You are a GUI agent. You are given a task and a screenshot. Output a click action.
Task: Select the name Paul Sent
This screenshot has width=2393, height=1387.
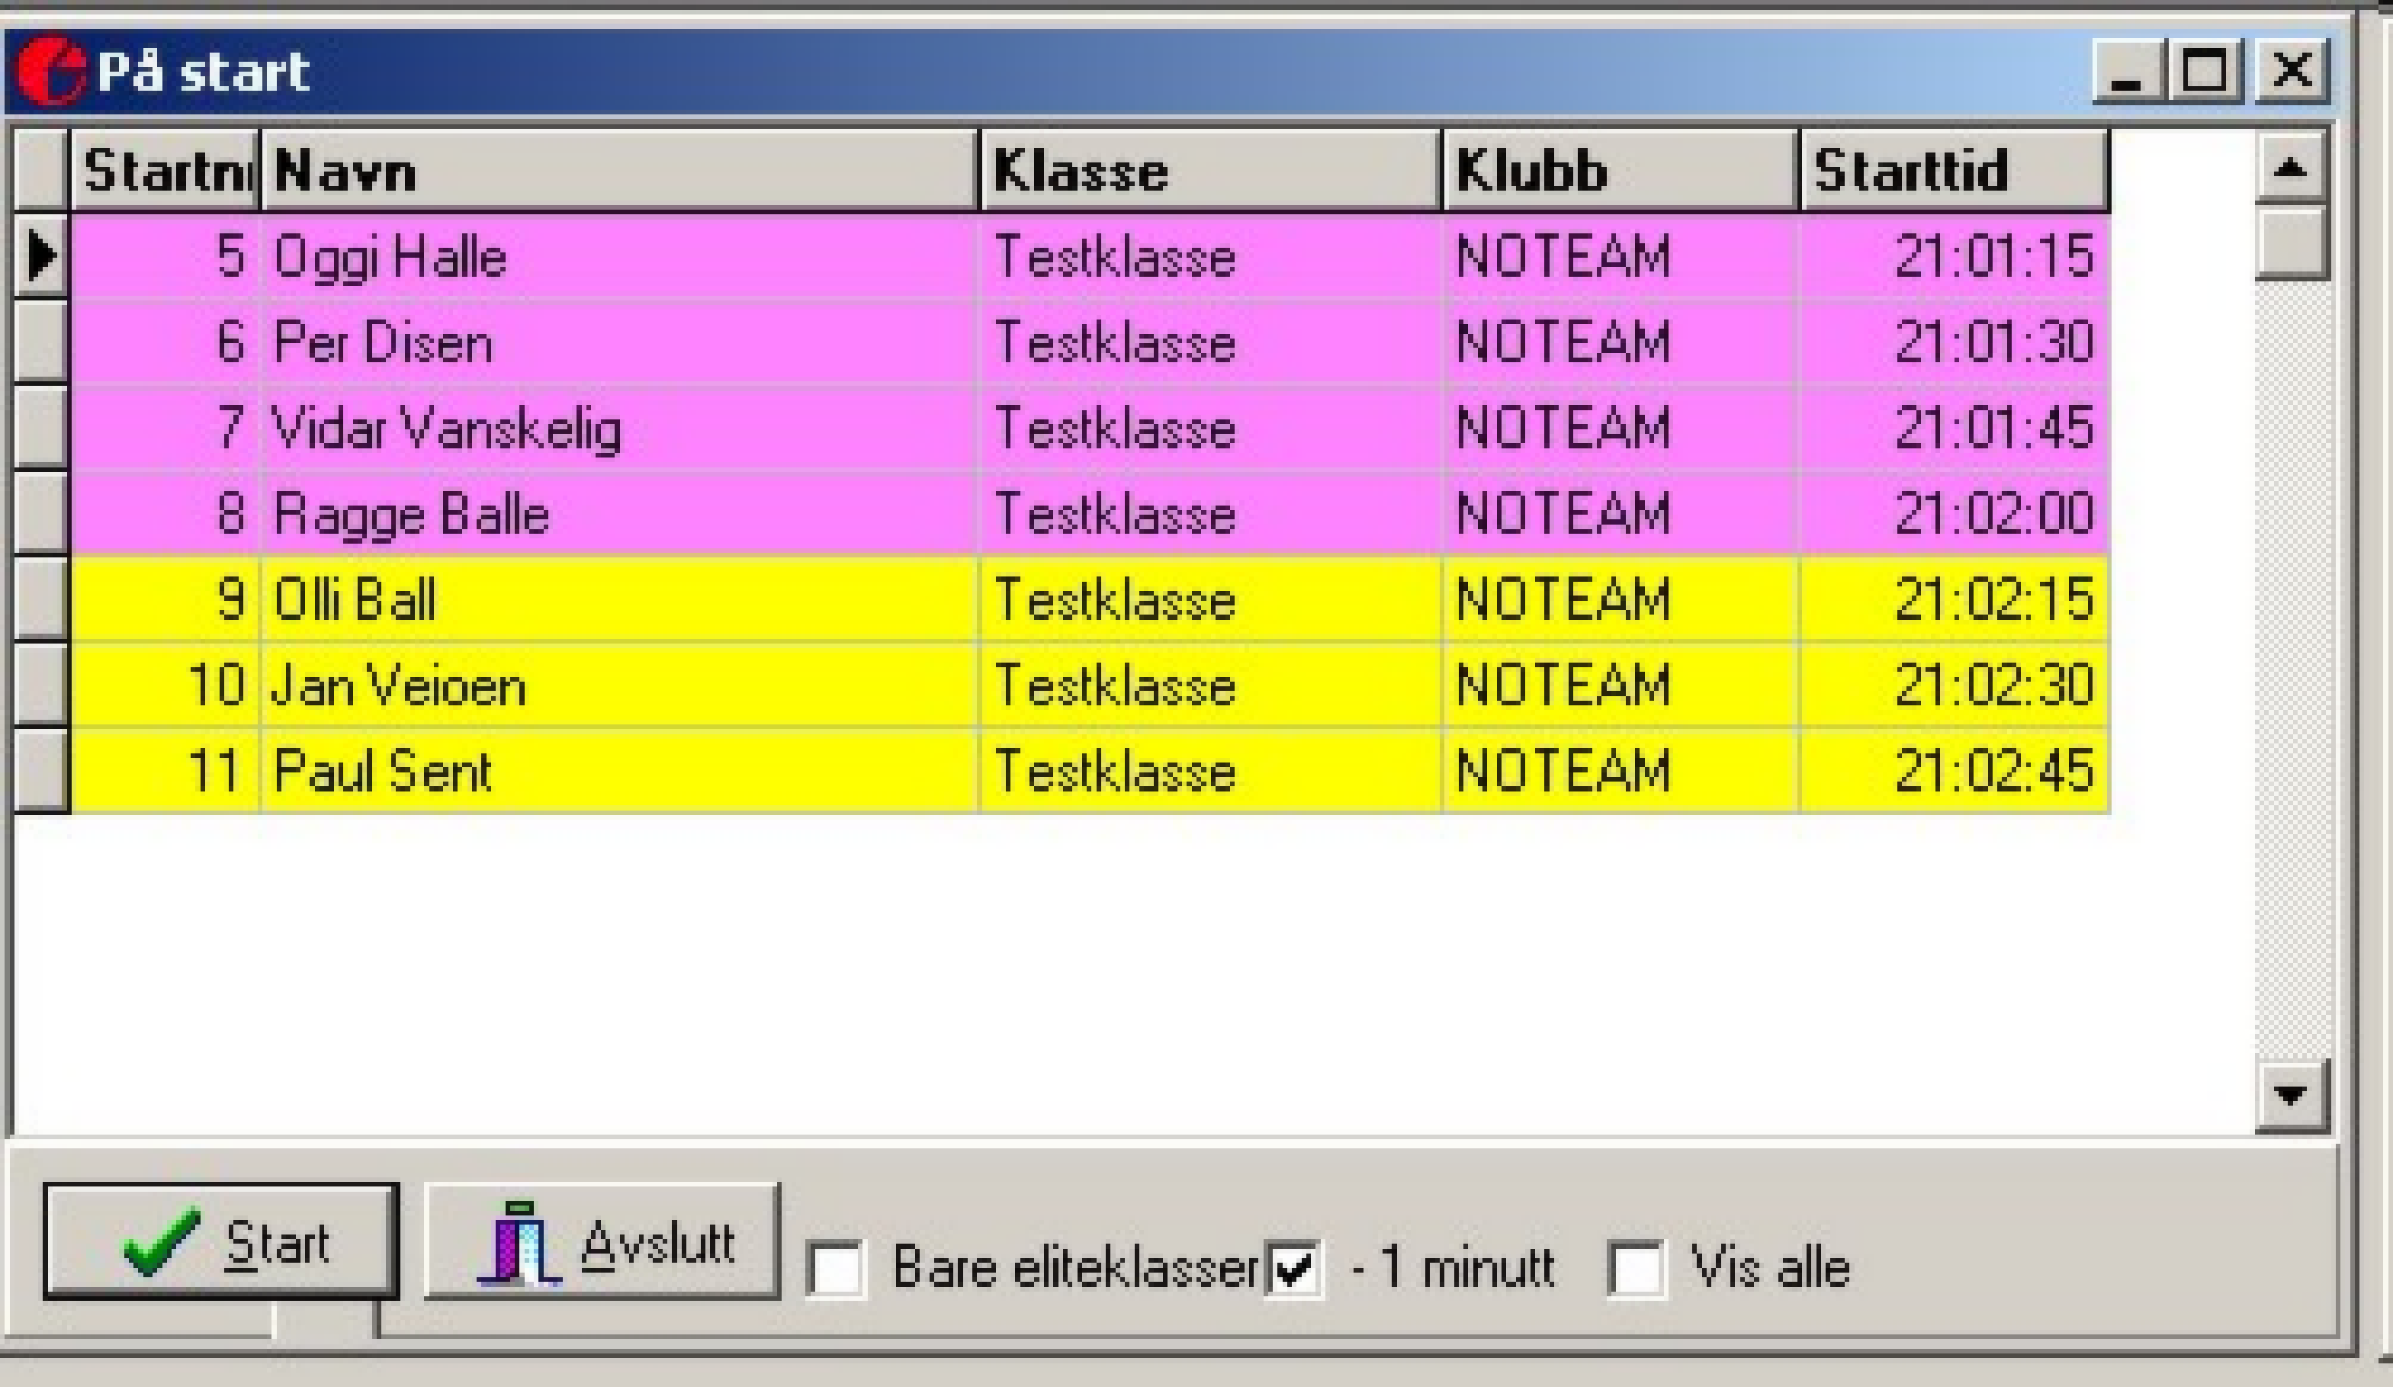coord(383,771)
